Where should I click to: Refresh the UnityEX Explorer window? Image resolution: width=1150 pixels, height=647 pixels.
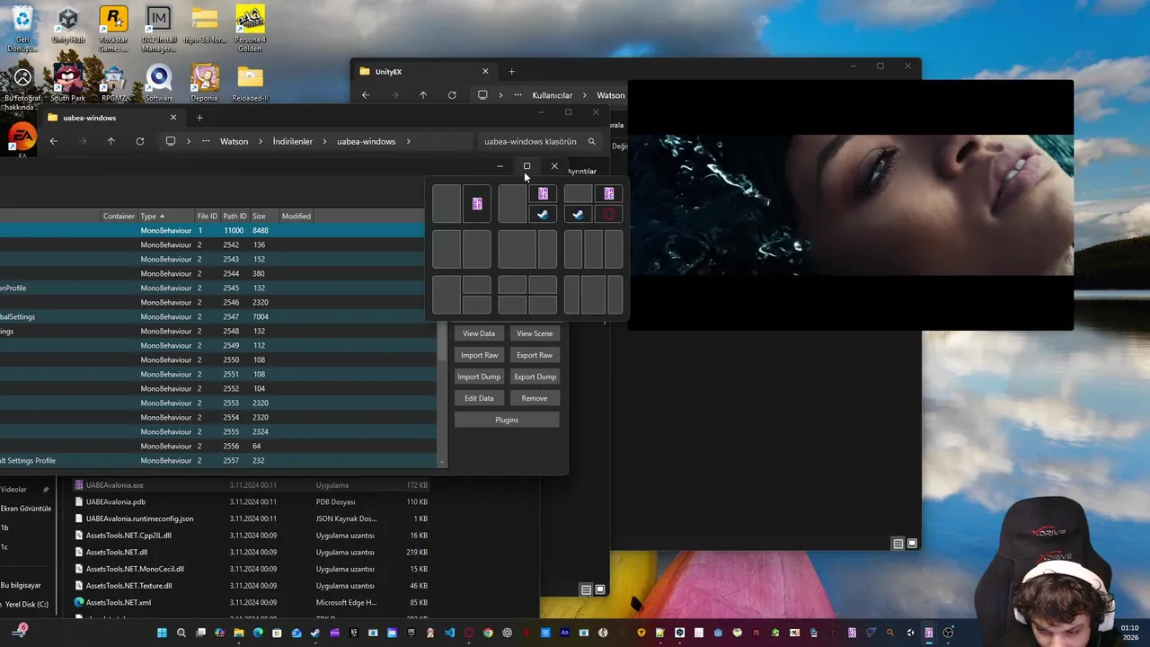coord(452,95)
